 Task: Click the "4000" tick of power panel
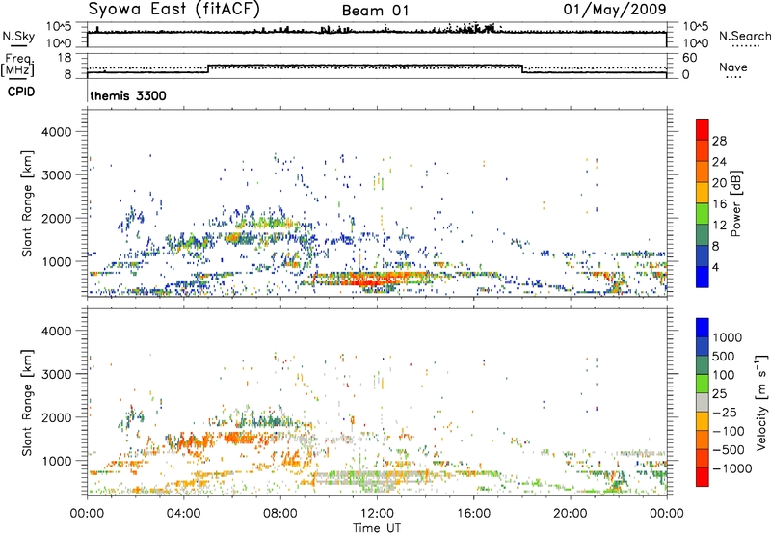coord(56,132)
